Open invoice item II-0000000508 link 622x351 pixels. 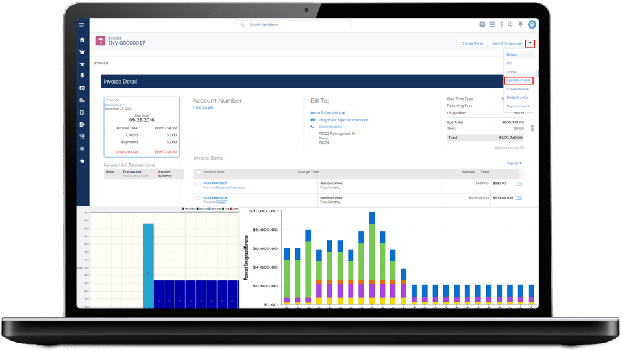(215, 197)
